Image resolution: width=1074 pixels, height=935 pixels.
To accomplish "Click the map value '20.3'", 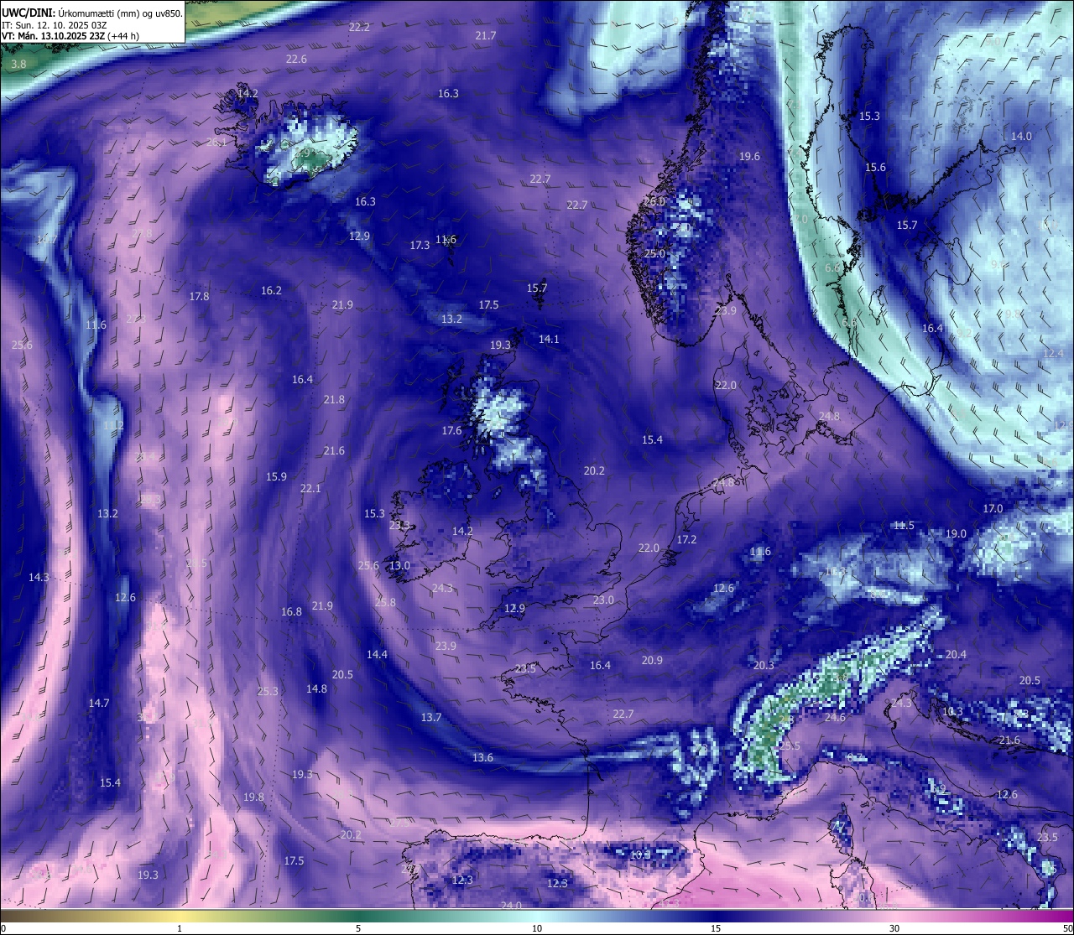I will [x=764, y=665].
